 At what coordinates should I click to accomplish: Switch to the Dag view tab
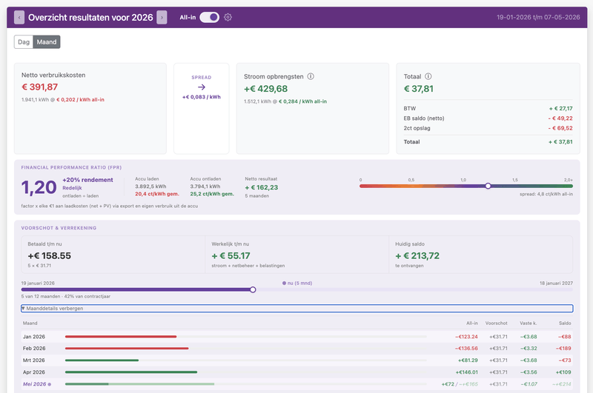(x=24, y=42)
